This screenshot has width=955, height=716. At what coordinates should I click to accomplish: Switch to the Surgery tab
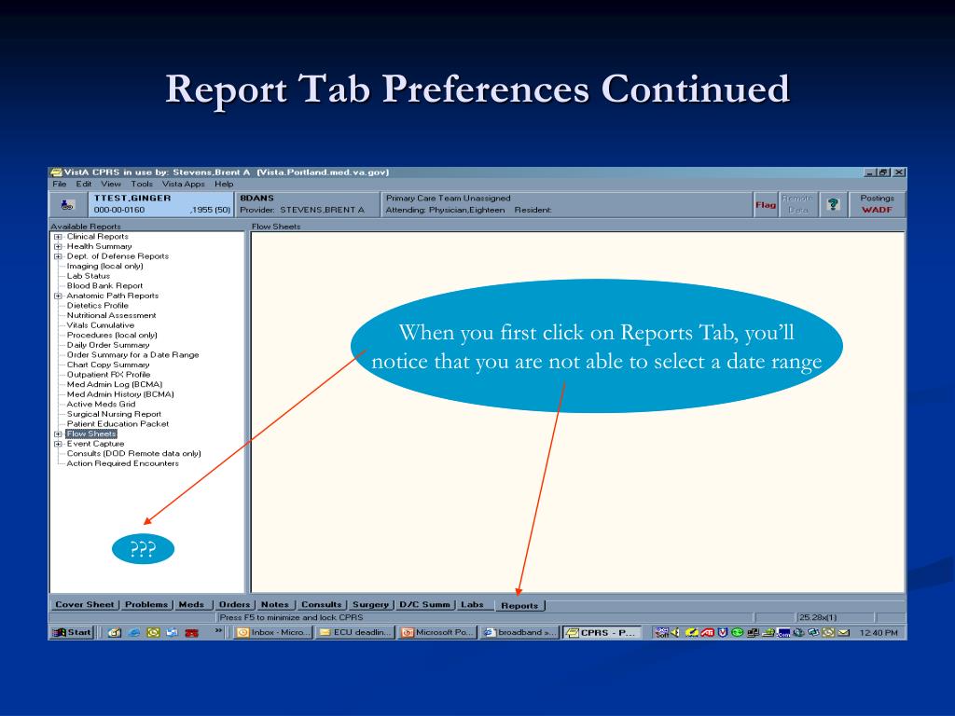370,604
